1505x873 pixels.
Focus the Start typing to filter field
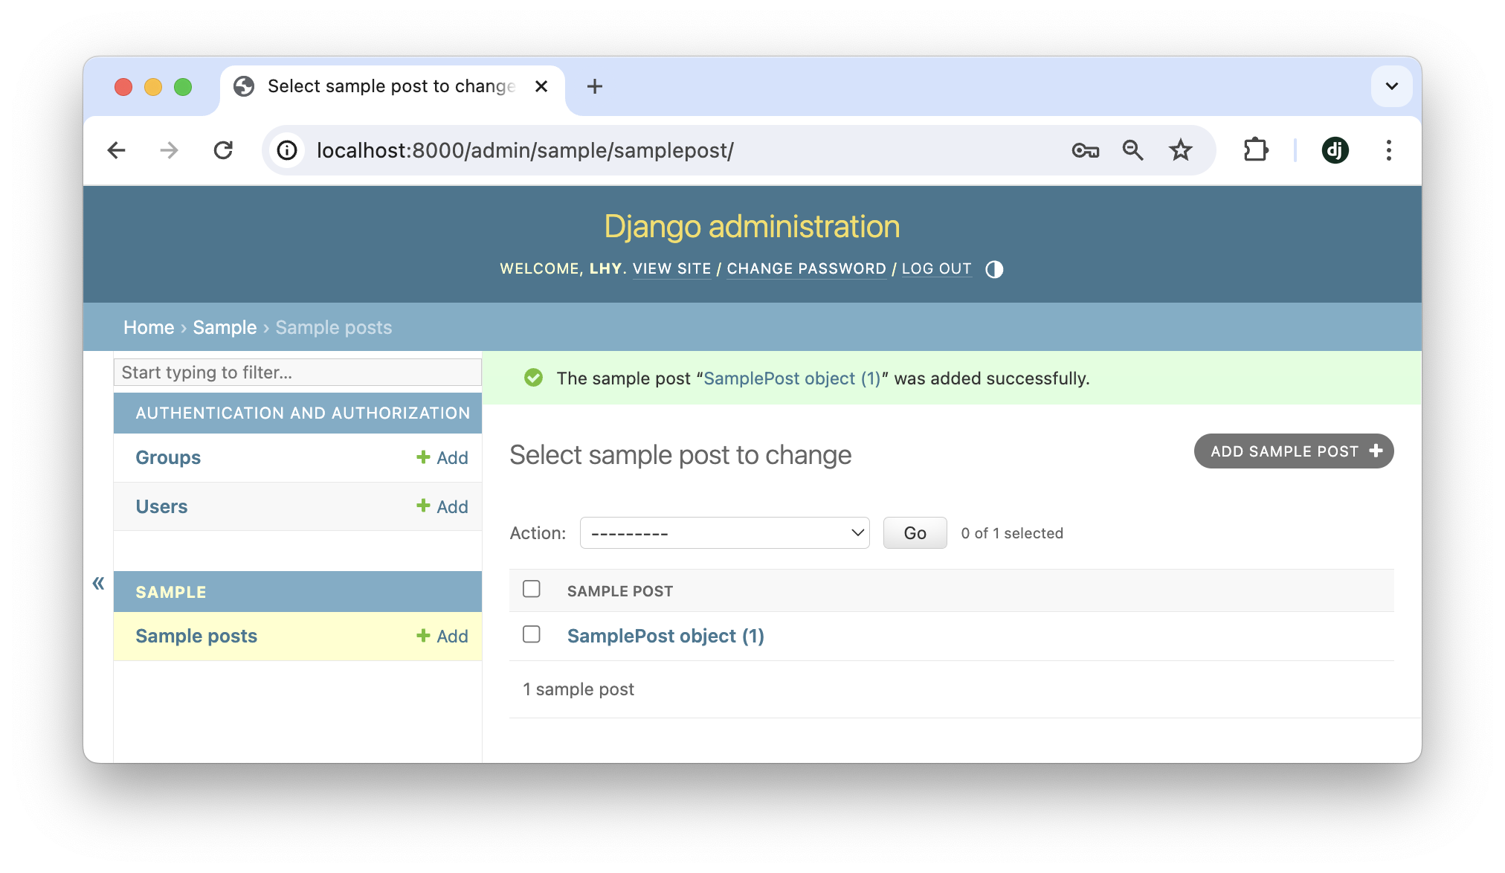click(297, 372)
